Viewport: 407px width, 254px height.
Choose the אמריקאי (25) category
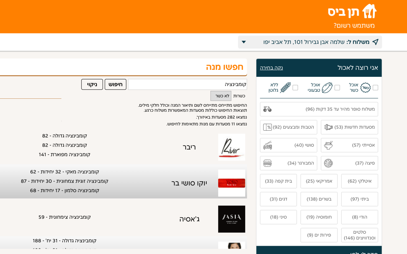[x=319, y=181]
